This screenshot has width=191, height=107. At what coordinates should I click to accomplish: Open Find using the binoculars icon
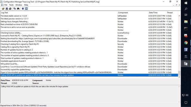point(18,9)
